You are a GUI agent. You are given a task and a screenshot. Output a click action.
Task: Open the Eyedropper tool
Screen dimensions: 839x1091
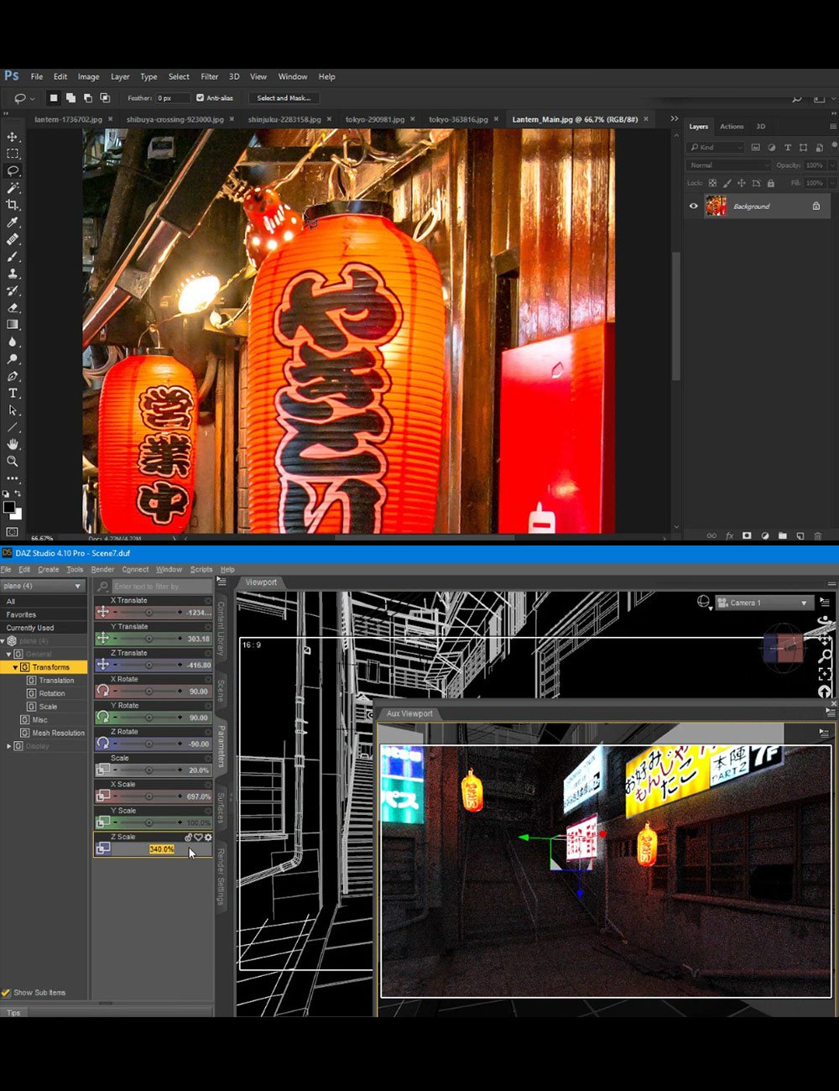[12, 222]
